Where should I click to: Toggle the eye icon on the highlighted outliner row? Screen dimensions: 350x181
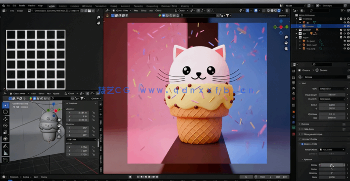345,26
